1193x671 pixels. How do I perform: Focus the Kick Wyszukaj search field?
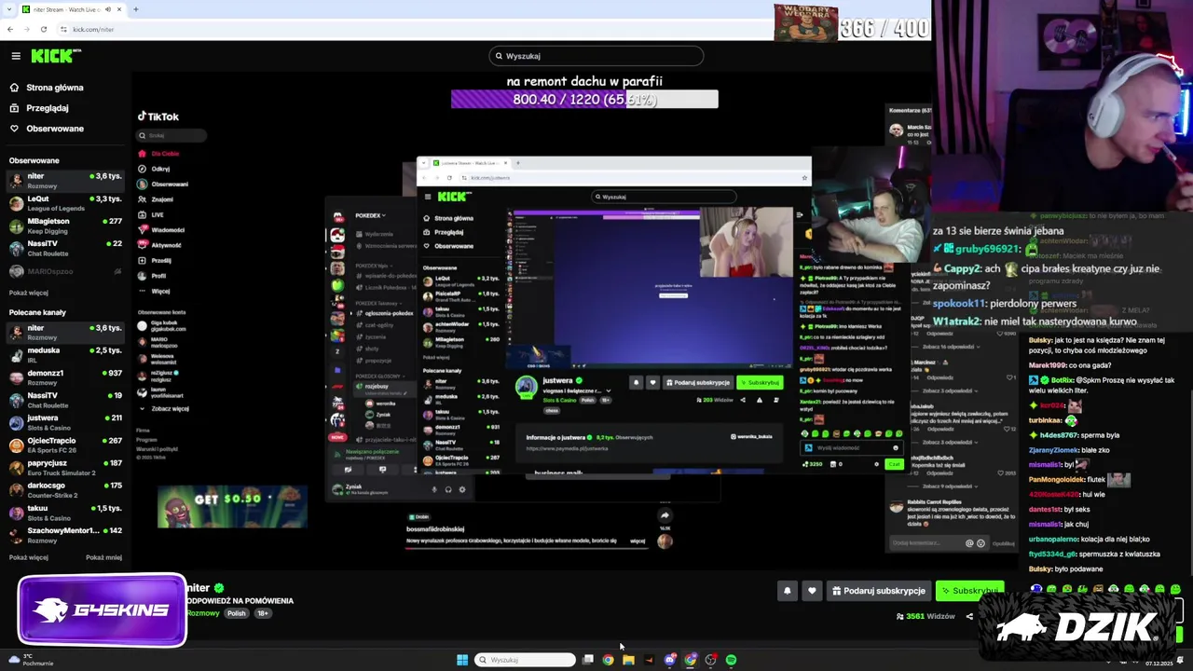596,56
